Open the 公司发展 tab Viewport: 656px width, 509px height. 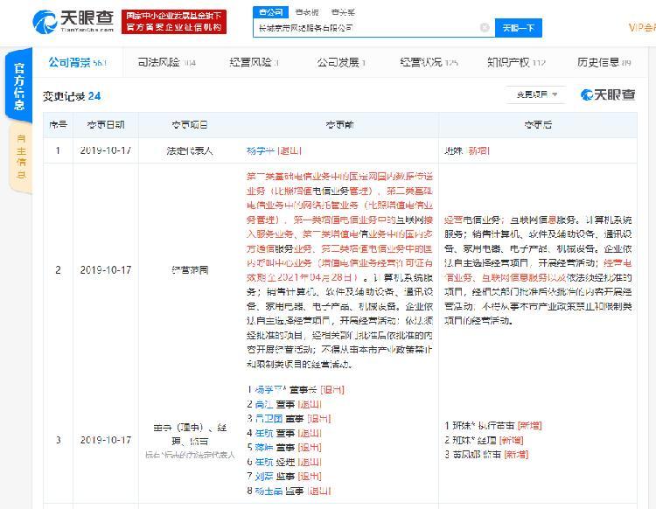[x=341, y=62]
